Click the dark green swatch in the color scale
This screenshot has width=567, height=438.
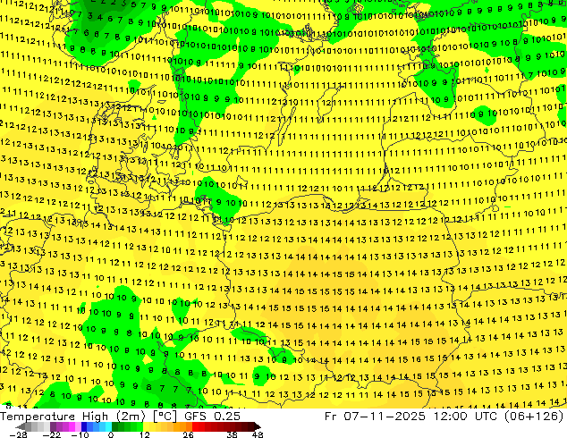(115, 426)
